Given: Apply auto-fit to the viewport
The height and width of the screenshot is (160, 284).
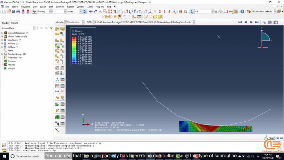Looking at the screenshot, I should click(x=110, y=12).
